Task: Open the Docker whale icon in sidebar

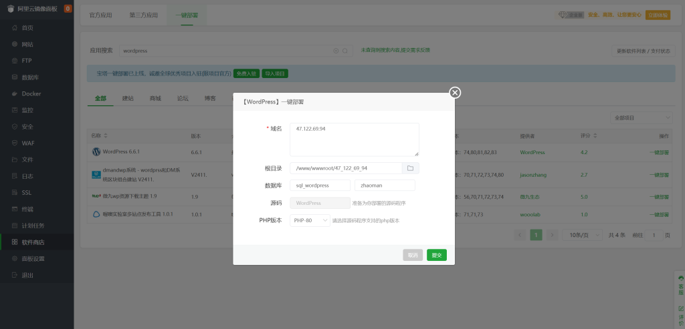Action: 15,93
